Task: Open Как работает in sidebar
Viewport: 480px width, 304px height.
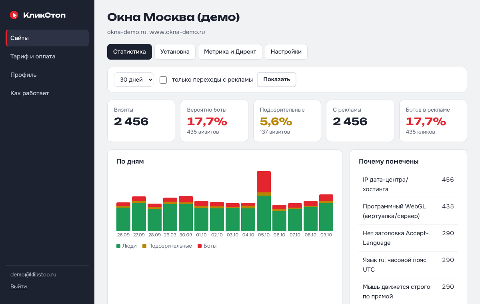Action: click(x=47, y=93)
